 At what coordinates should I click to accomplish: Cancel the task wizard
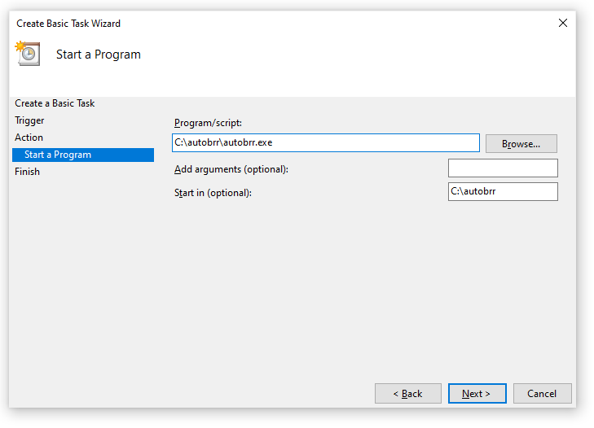coord(542,394)
